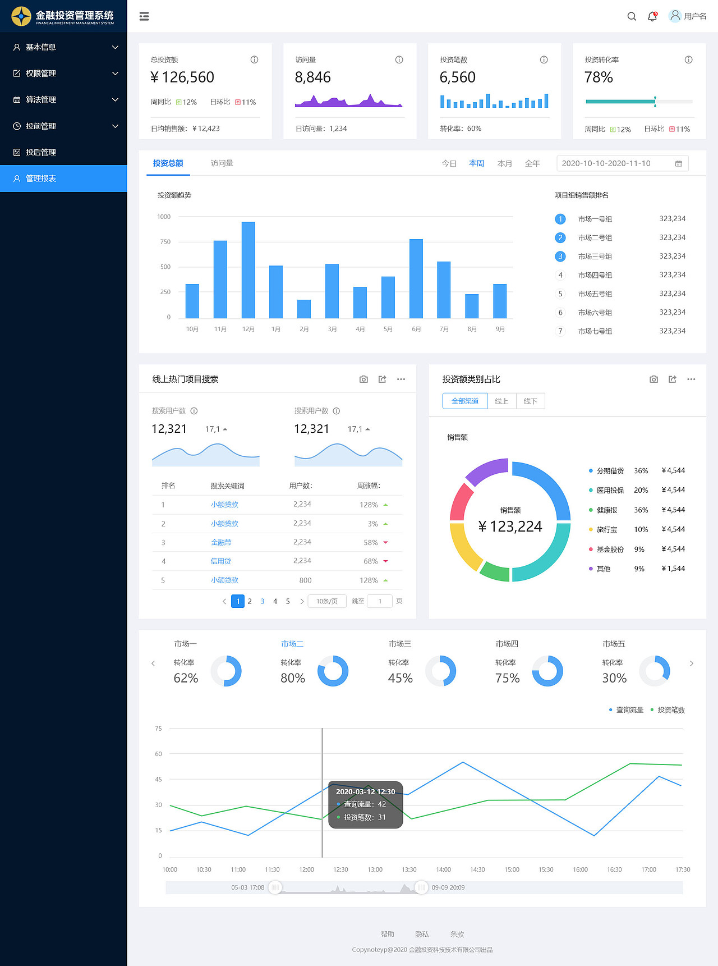Click the 跳至 page number input
Image resolution: width=718 pixels, height=966 pixels.
(380, 601)
